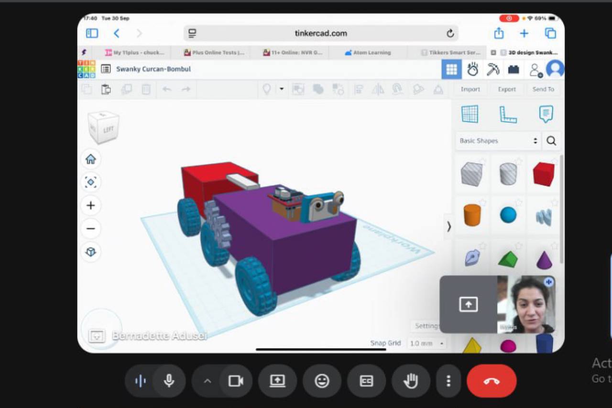Image resolution: width=612 pixels, height=408 pixels.
Task: Select the red Box shape
Action: pyautogui.click(x=544, y=174)
